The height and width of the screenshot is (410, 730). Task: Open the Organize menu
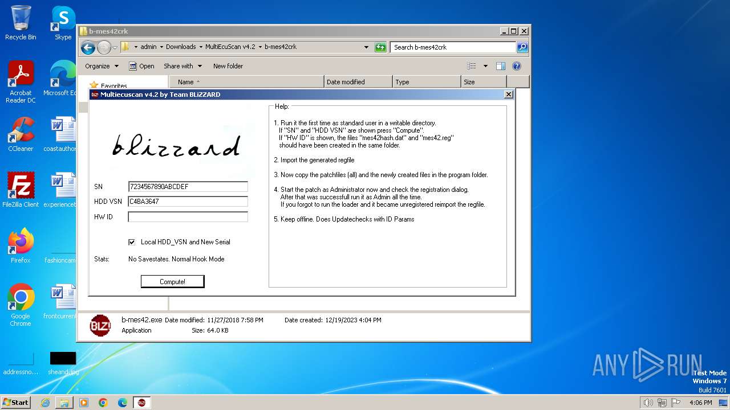102,66
